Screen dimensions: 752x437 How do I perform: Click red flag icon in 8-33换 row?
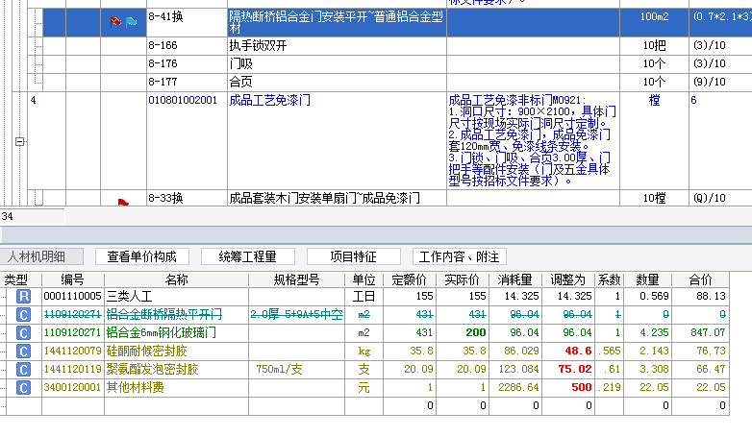pos(123,203)
